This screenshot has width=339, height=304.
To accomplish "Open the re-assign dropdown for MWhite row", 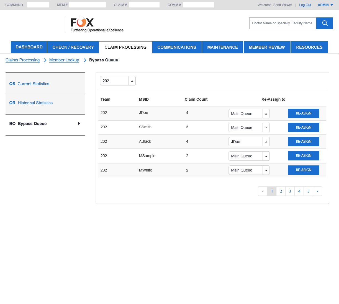I will 266,170.
